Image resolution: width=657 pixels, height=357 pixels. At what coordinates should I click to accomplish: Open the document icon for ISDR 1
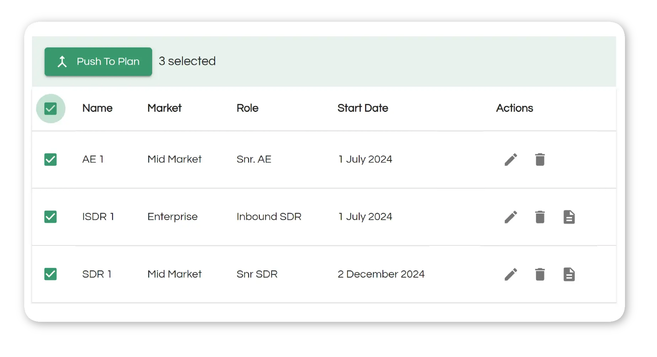point(569,217)
